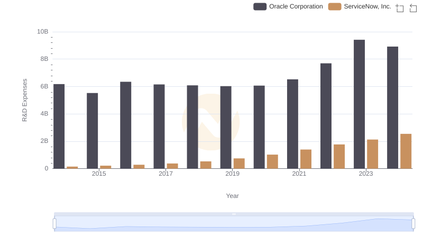
Task: Click the Oracle bar for 2024
Action: [392, 107]
